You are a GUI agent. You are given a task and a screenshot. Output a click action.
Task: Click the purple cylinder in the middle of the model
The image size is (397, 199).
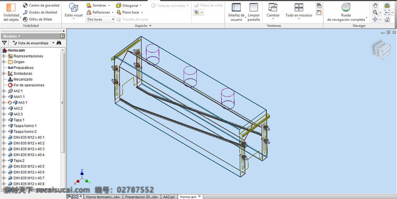coord(190,76)
